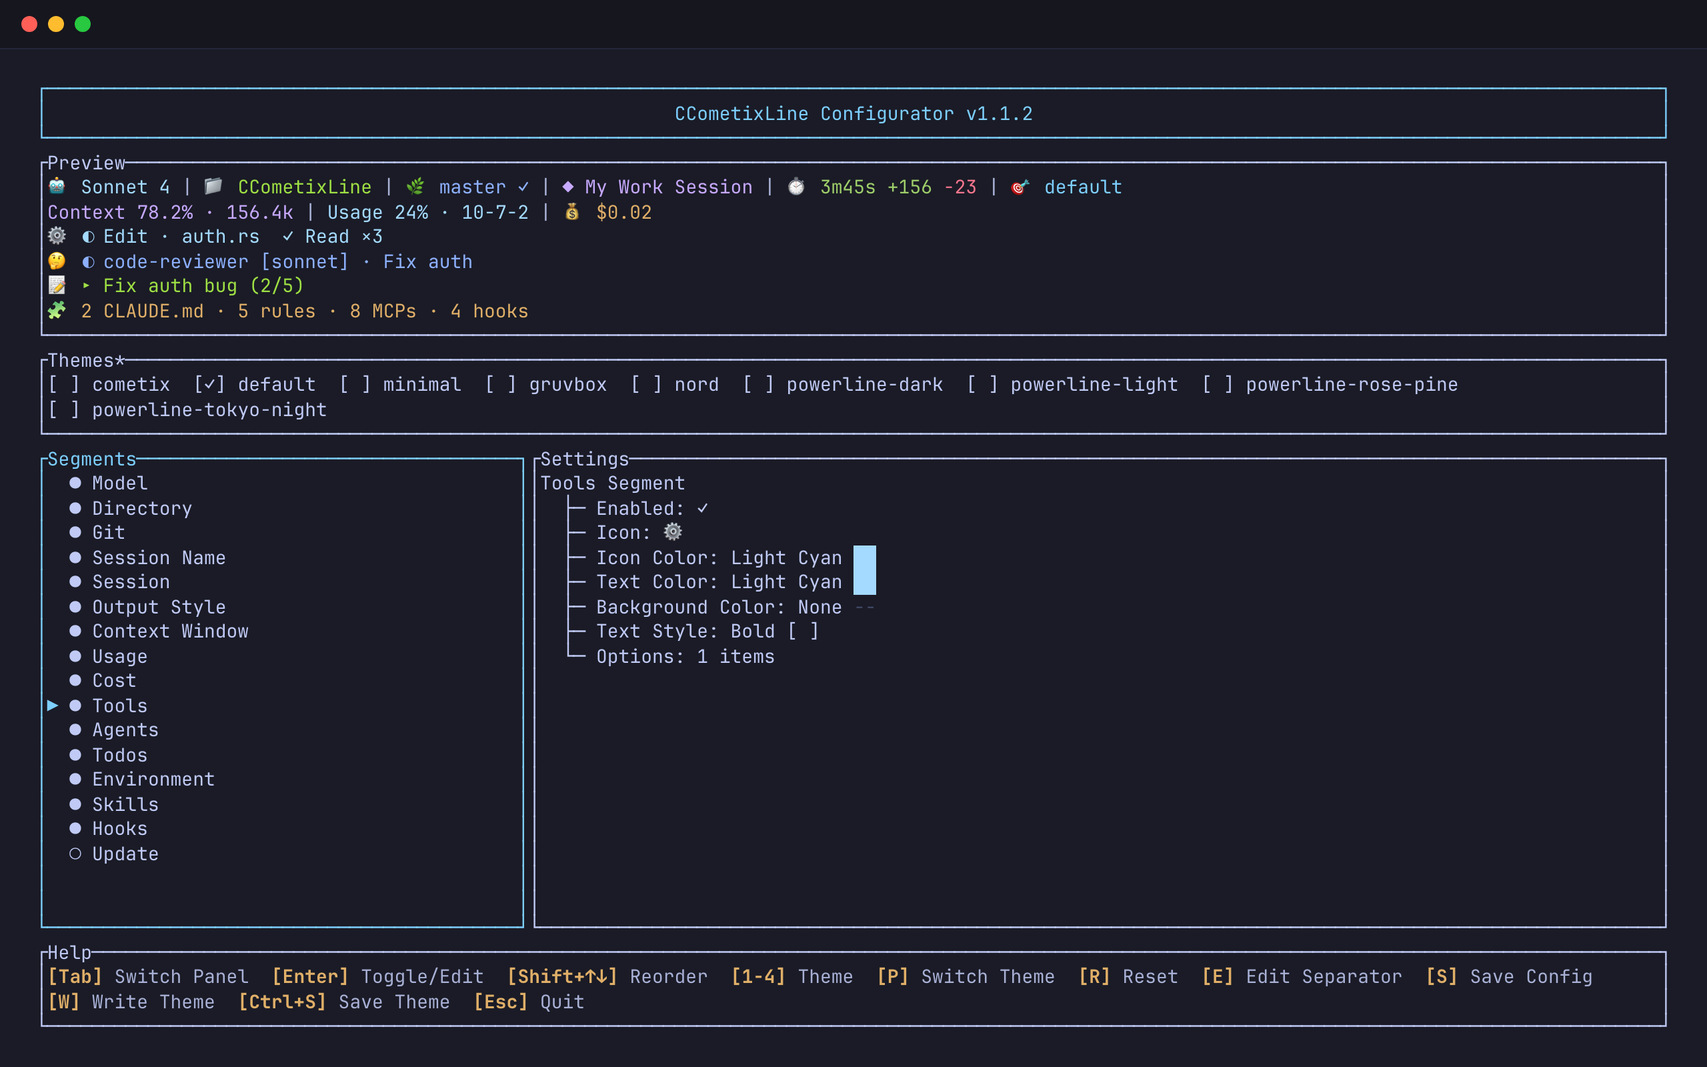Toggle the Bold text style checkbox
1707x1067 pixels.
click(803, 632)
